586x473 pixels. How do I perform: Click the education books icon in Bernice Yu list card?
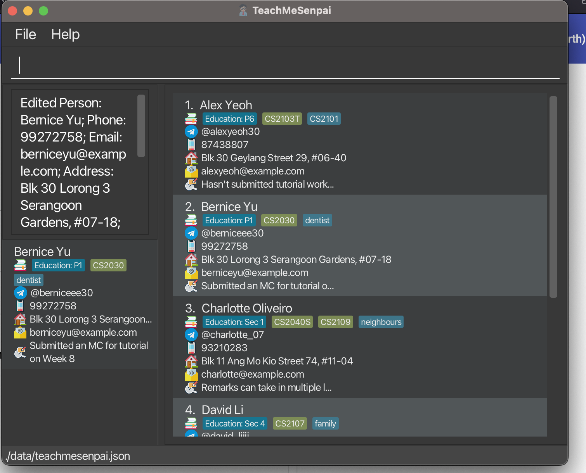point(191,220)
